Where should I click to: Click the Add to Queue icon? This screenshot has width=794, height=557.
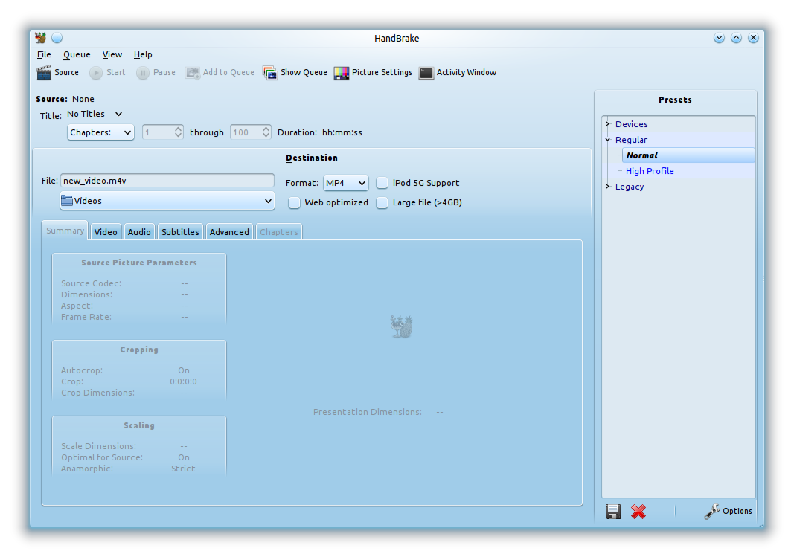pyautogui.click(x=193, y=73)
